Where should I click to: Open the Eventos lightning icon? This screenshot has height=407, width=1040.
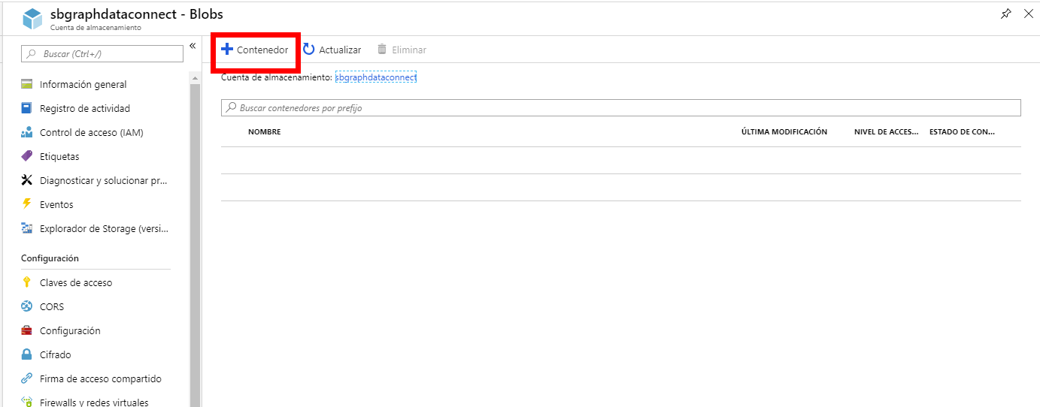(x=27, y=204)
